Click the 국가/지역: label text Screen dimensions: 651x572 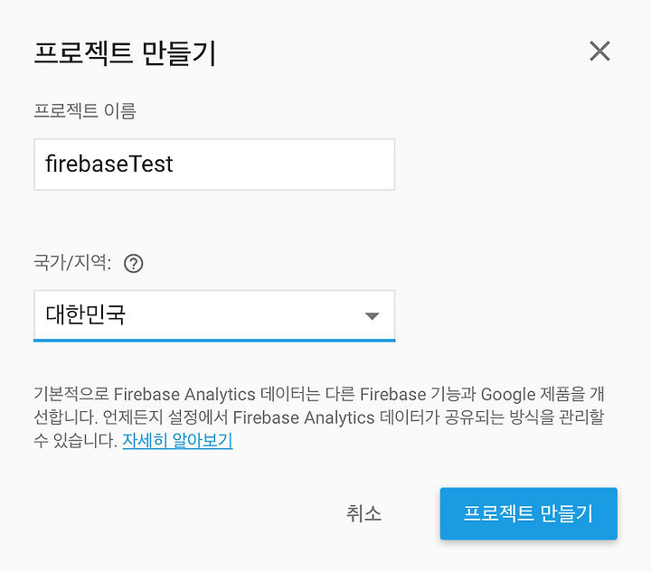[72, 263]
